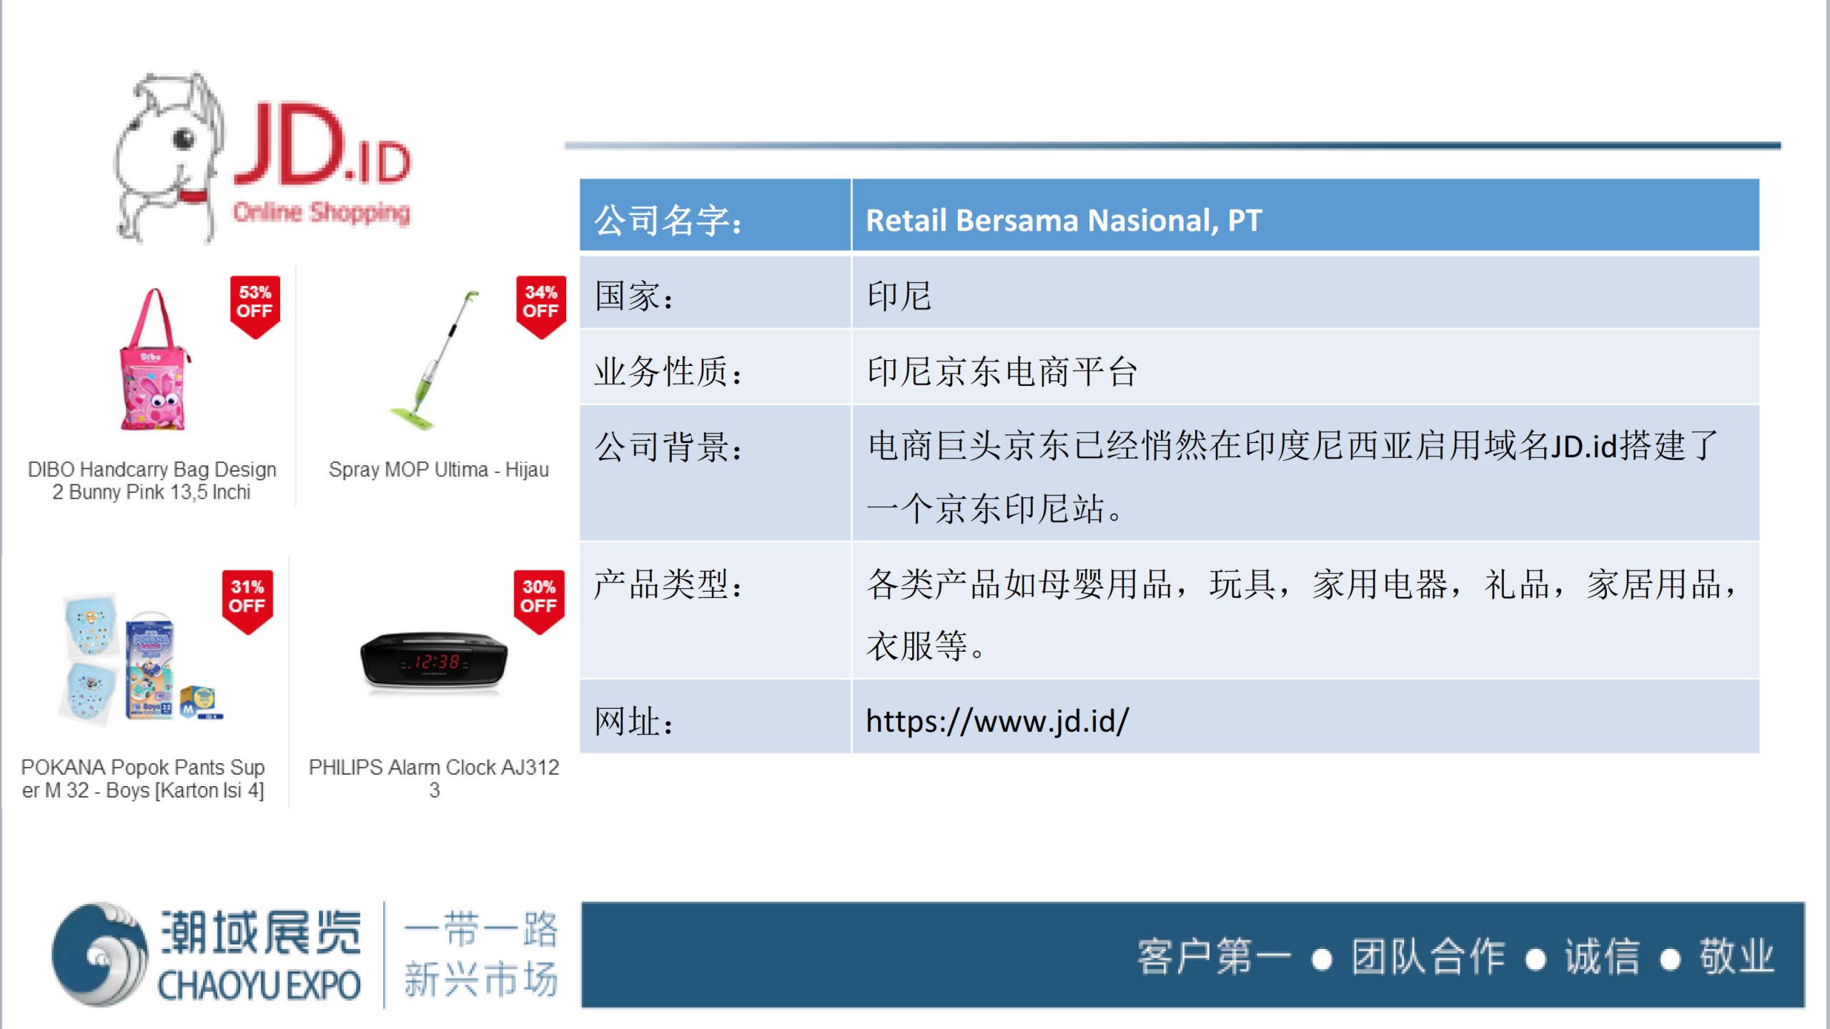Click the 诚信 footer banner text

[1602, 957]
